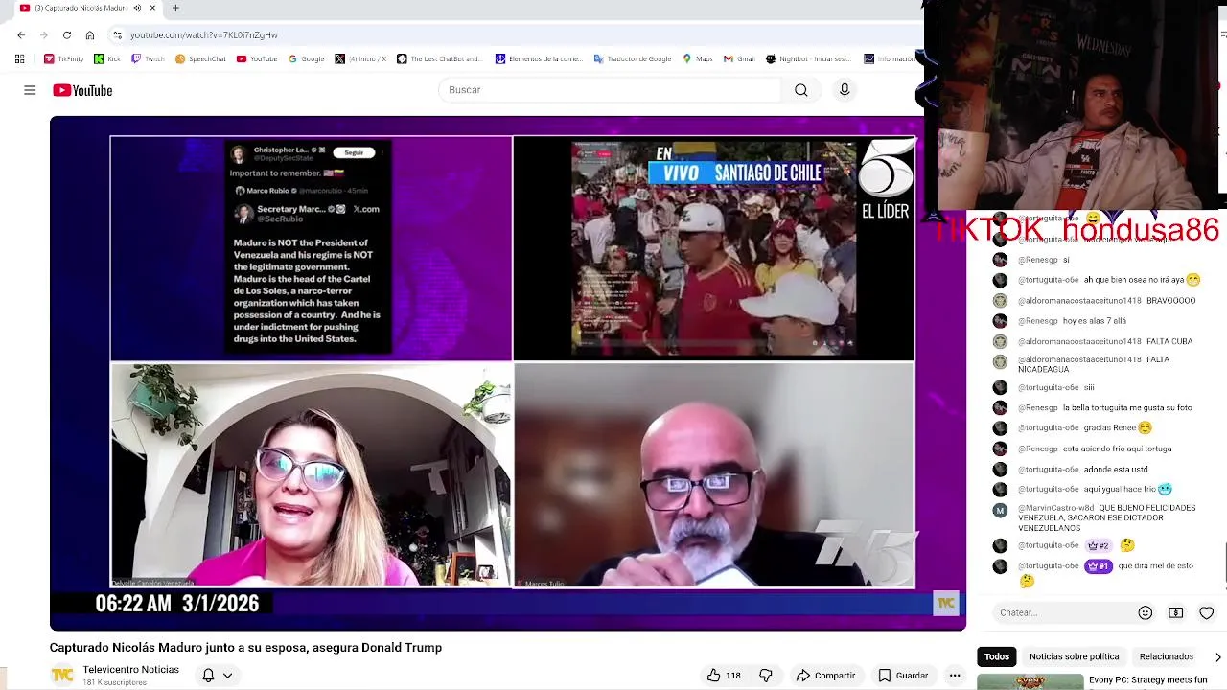This screenshot has width=1227, height=690.
Task: Select the Relacionados filter chip
Action: click(x=1166, y=656)
